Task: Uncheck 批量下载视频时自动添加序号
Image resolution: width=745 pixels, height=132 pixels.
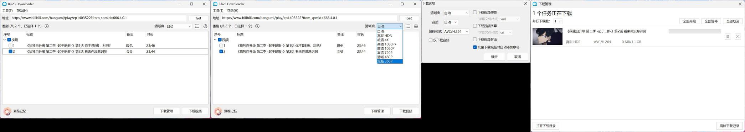Action: 475,47
